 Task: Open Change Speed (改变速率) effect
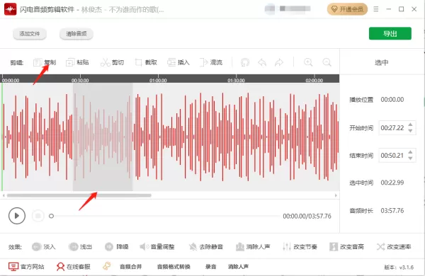(394, 247)
